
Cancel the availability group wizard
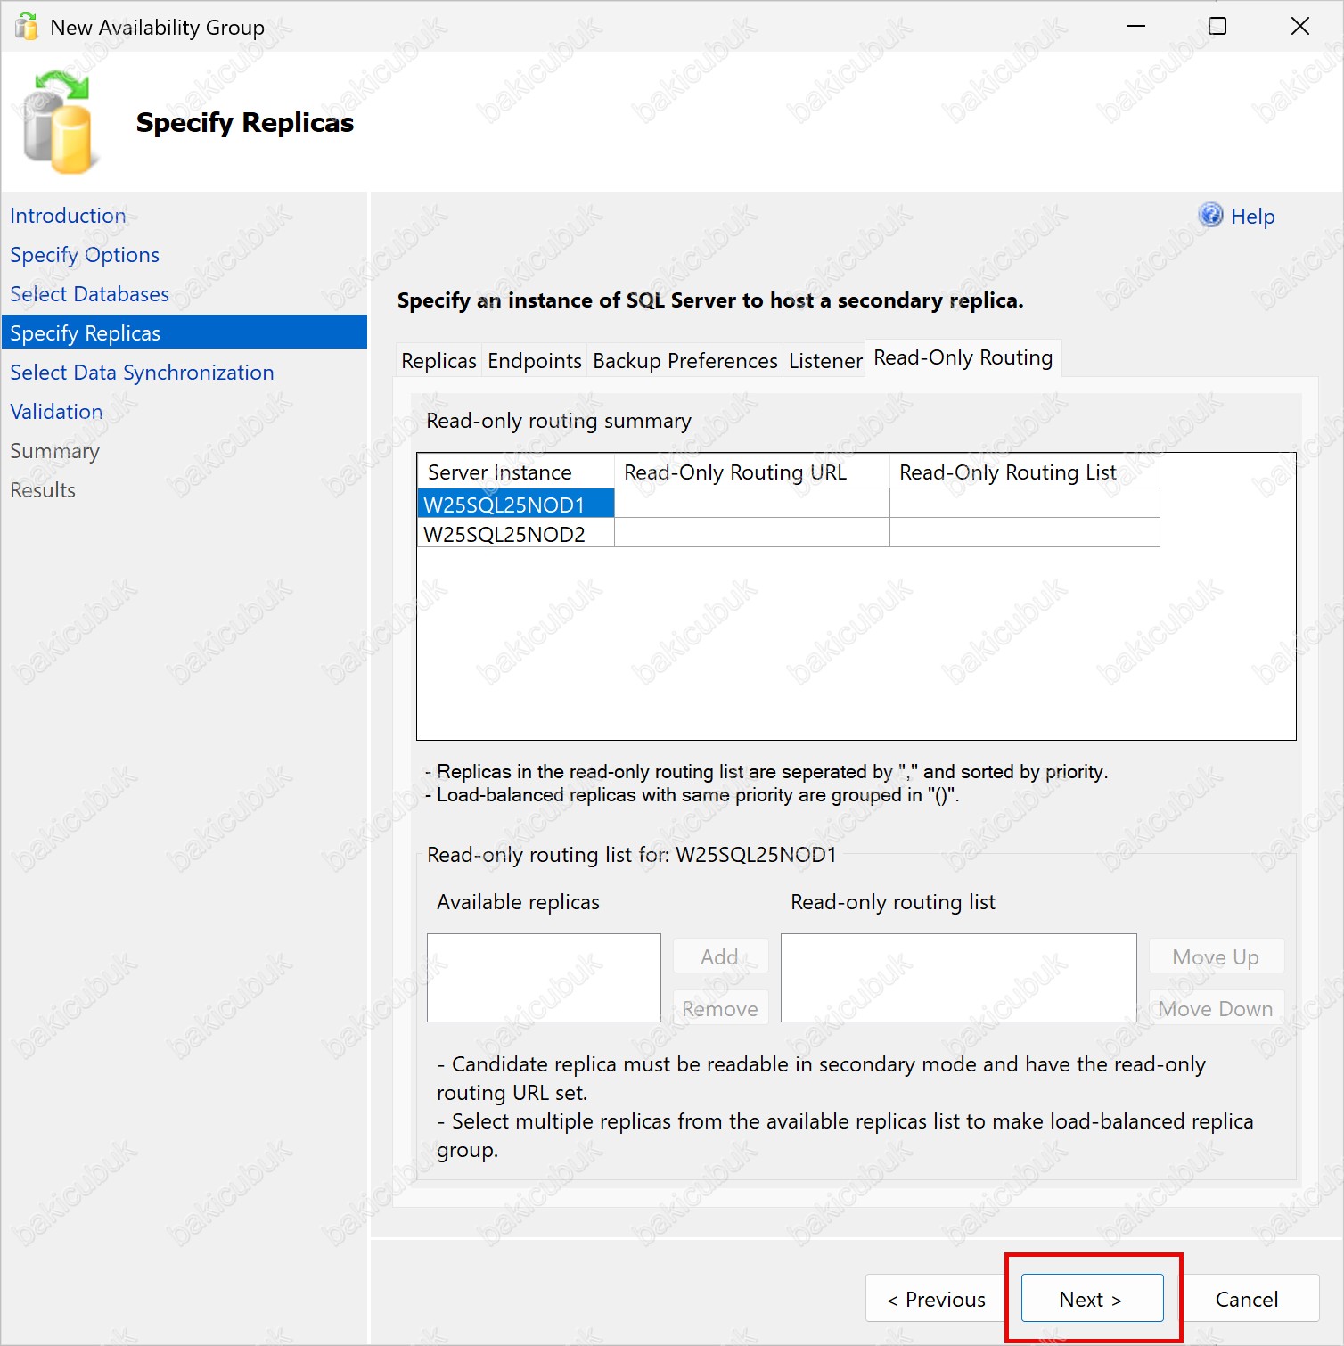(1246, 1299)
